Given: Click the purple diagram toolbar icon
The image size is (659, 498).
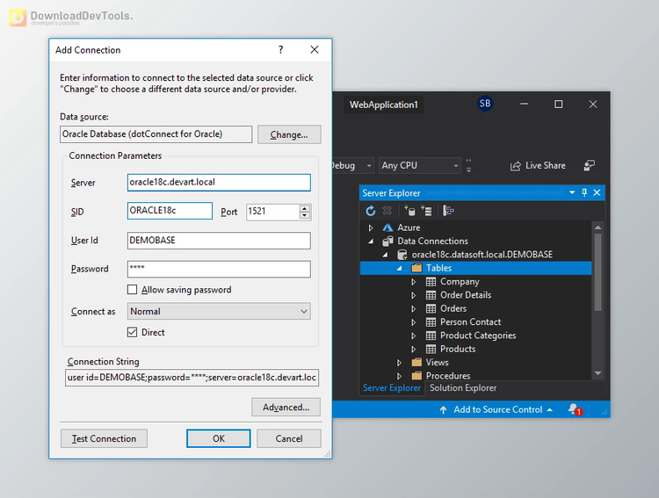Looking at the screenshot, I should 448,211.
